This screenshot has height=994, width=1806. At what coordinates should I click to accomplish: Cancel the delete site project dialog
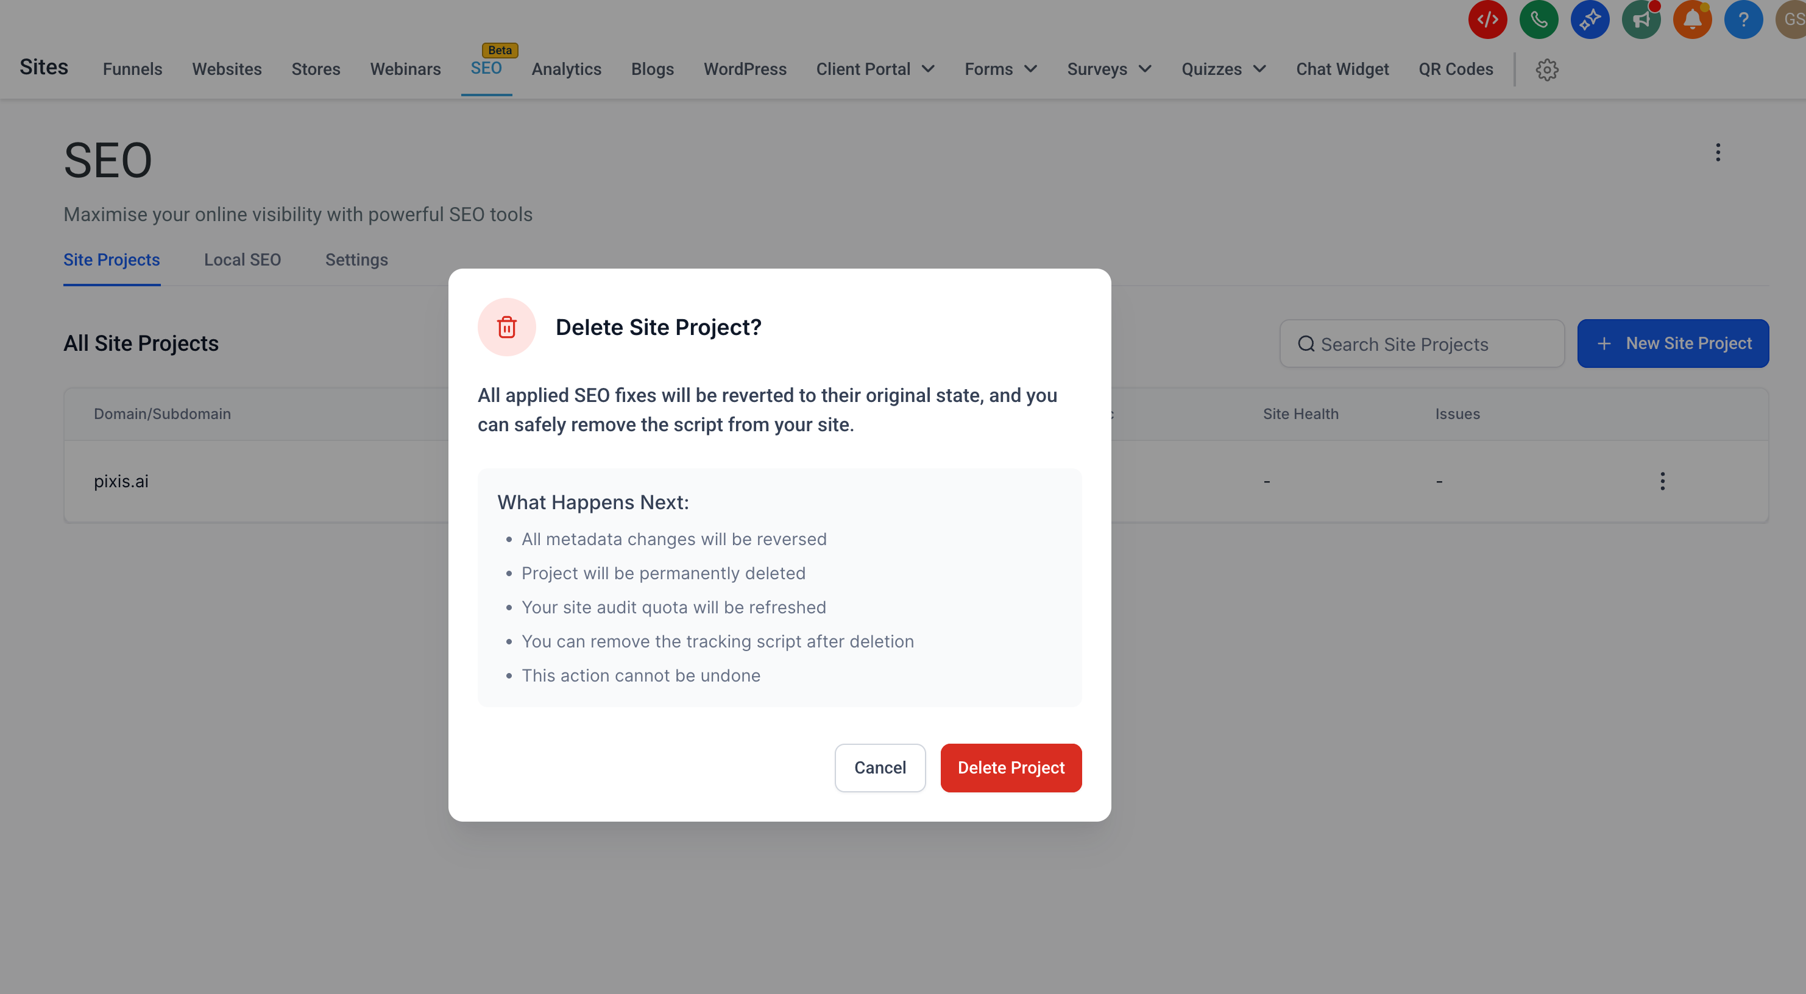879,767
